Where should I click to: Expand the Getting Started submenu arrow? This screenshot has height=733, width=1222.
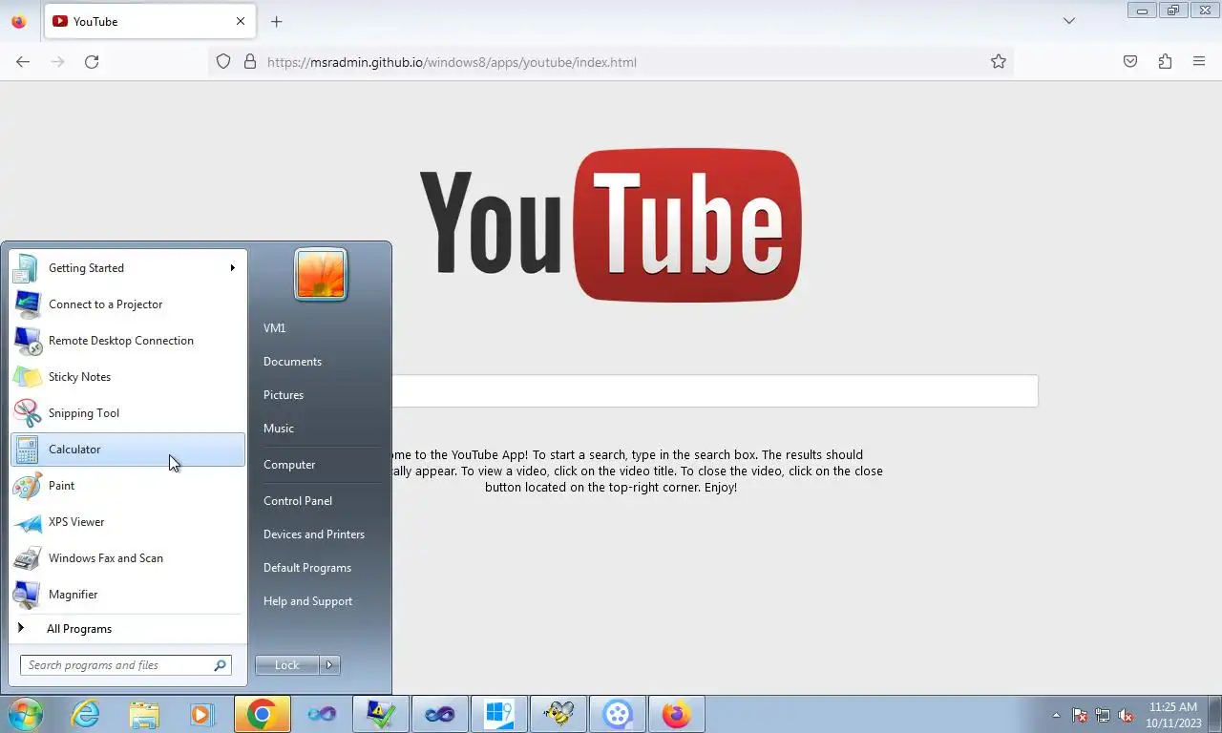(x=232, y=268)
